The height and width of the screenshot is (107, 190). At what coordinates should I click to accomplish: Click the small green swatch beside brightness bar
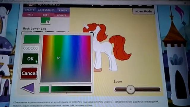coord(44,89)
